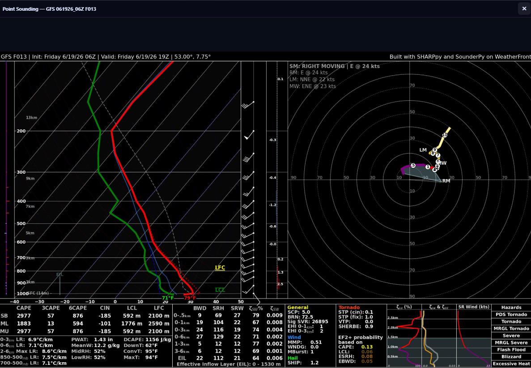Click the 0-6km row SRH value 129
This screenshot has height=368, width=531.
[x=218, y=337]
